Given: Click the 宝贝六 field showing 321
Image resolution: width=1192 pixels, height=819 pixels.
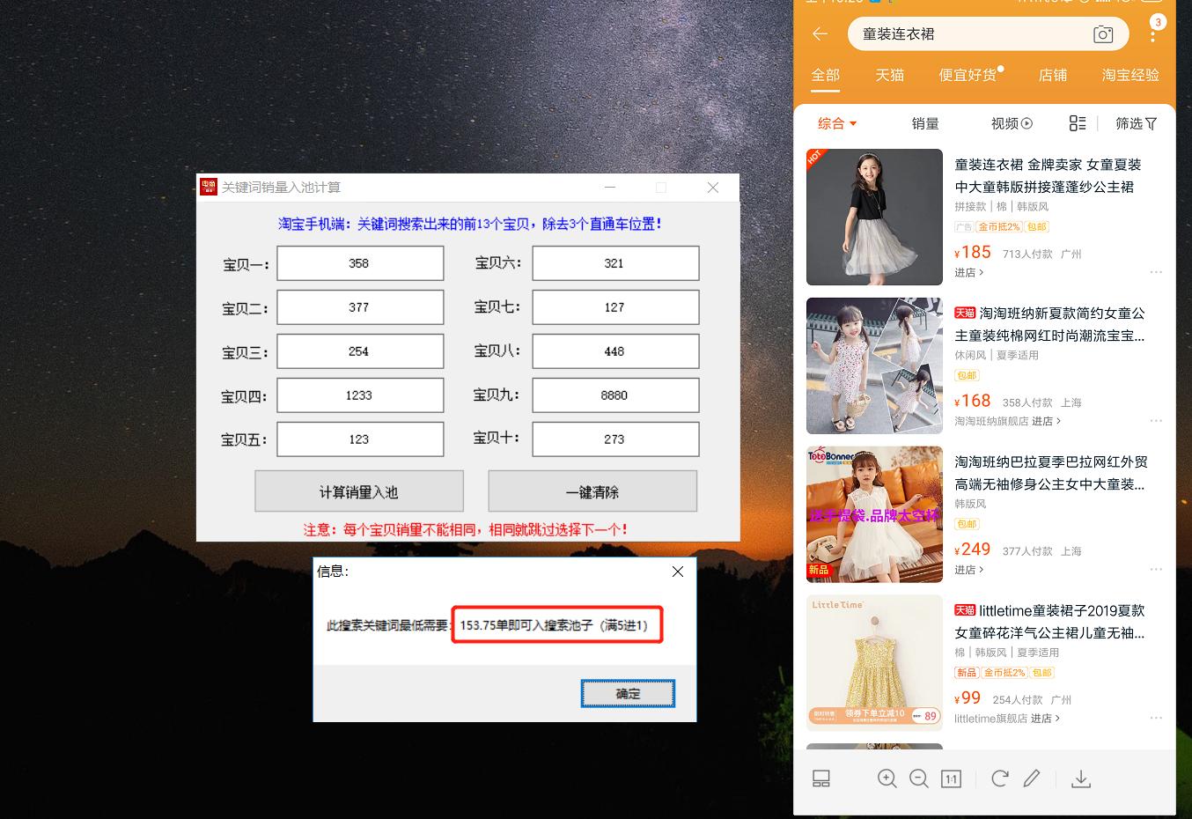Looking at the screenshot, I should [x=615, y=263].
